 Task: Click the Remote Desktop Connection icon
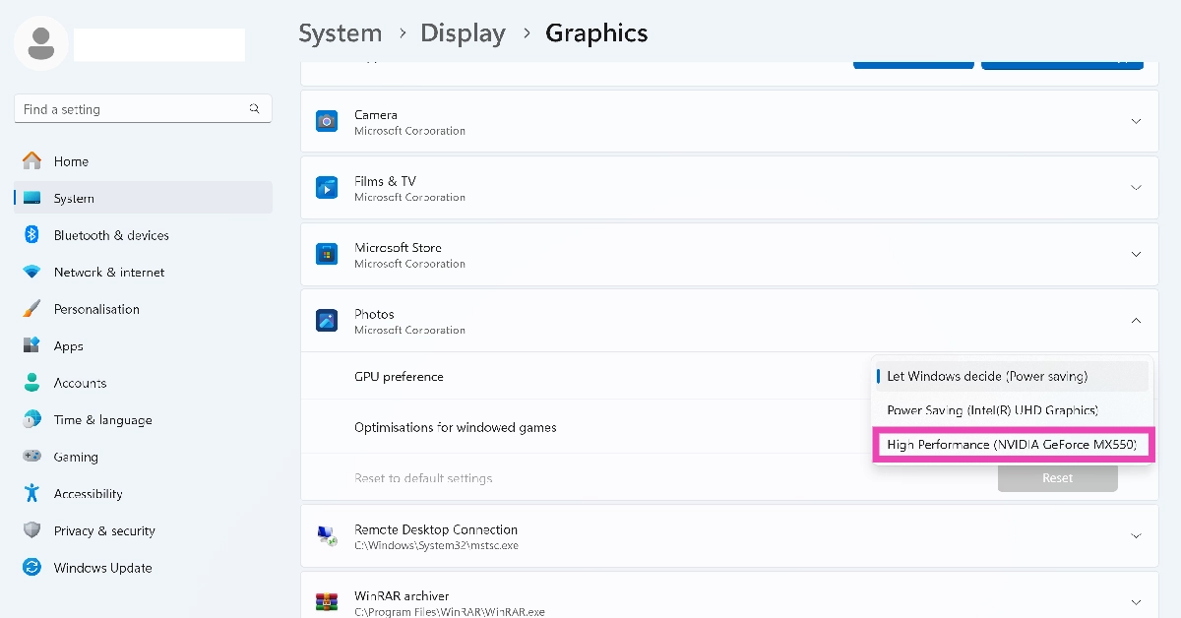[326, 536]
